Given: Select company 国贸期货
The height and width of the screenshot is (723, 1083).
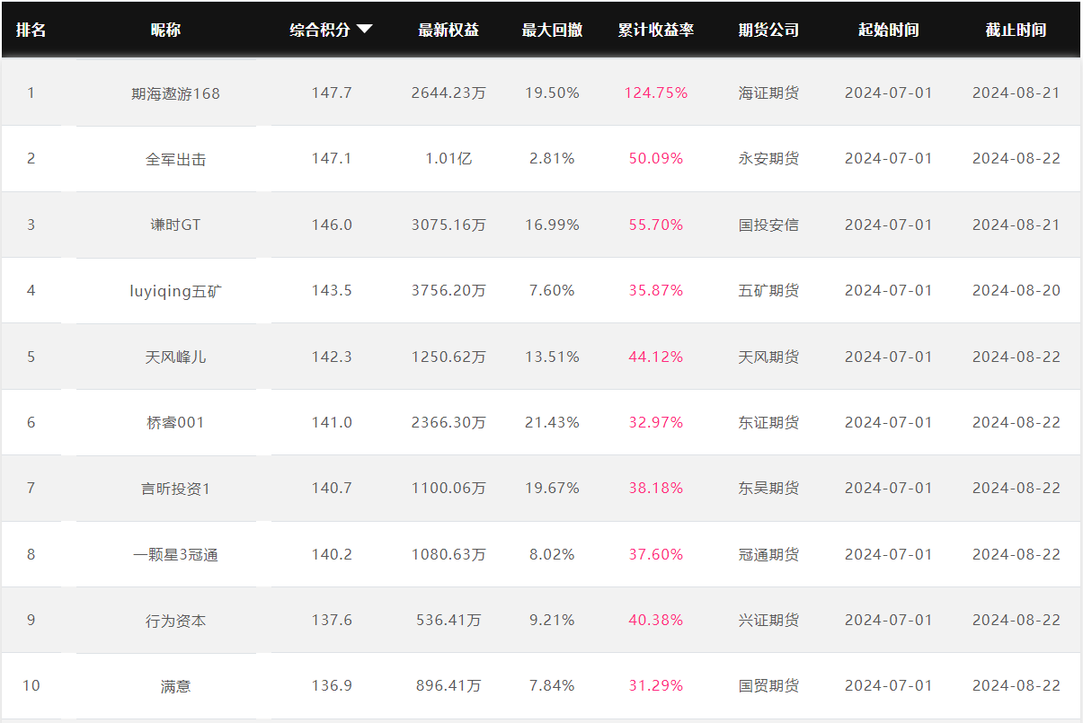Looking at the screenshot, I should tap(768, 685).
